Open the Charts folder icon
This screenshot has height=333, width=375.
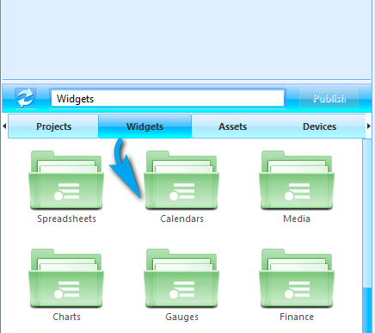[66, 278]
